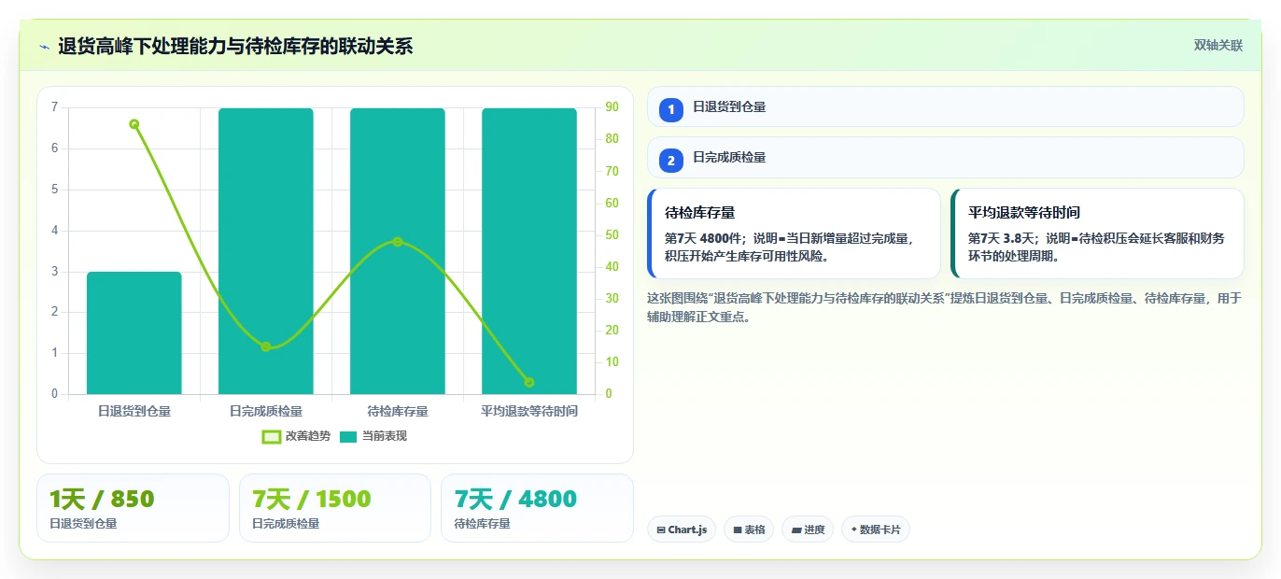Click the icon in the 进度 tag
1281x579 pixels.
coord(795,530)
